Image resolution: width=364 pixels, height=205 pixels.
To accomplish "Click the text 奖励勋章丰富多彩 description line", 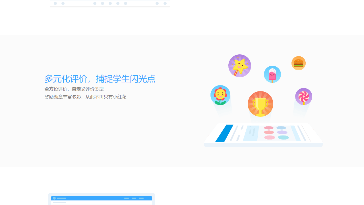I will [85, 97].
